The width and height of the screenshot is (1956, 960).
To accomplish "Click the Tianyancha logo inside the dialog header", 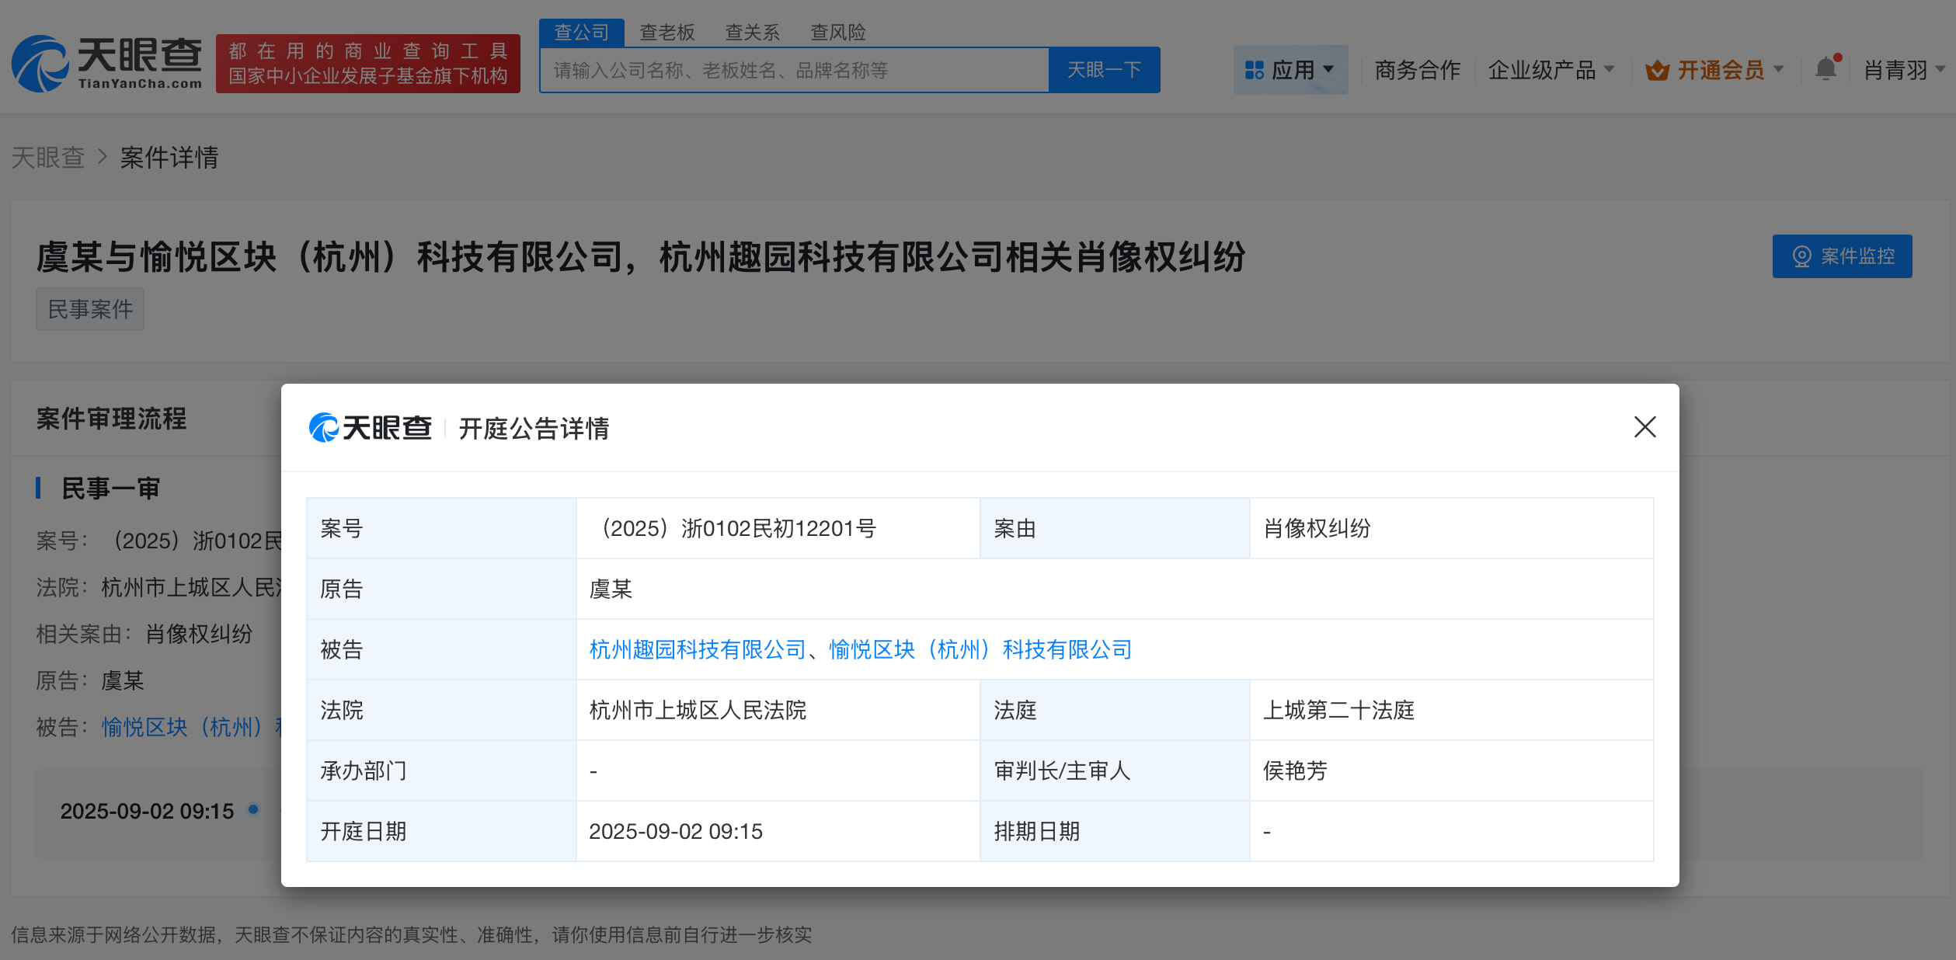I will pos(371,428).
